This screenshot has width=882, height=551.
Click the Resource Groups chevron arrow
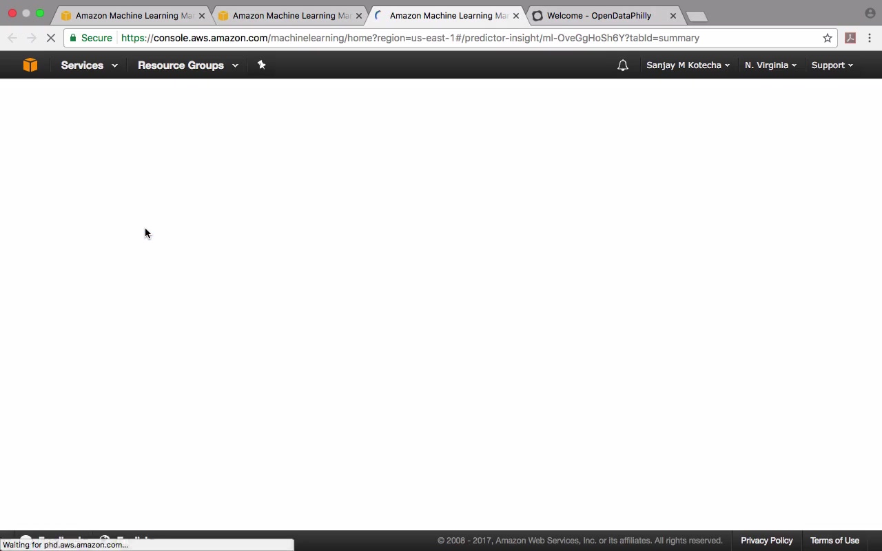[x=235, y=65]
